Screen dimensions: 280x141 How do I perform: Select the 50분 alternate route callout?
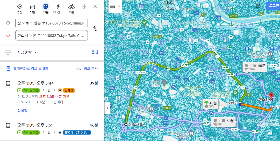coord(224,122)
